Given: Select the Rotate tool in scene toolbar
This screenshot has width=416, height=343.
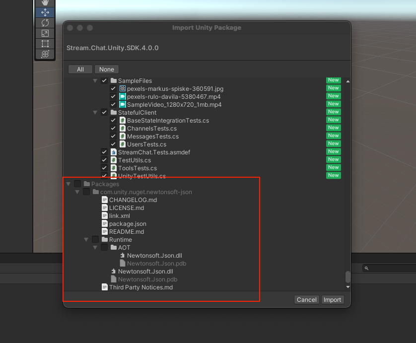Looking at the screenshot, I should (45, 23).
